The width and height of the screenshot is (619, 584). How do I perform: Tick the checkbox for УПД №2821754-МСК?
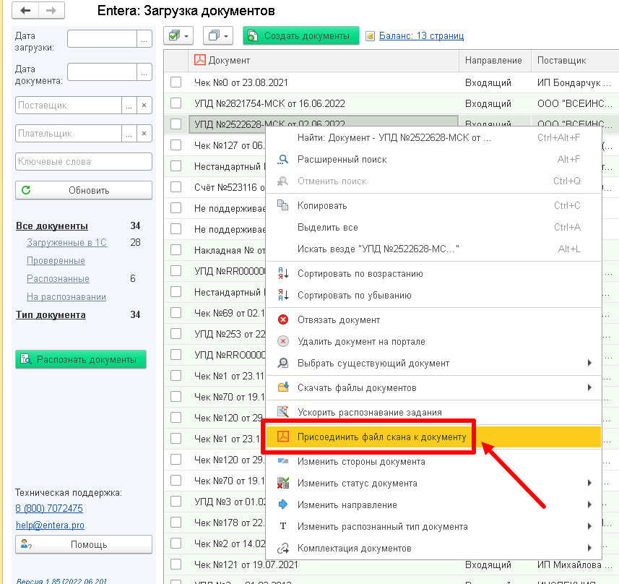176,103
